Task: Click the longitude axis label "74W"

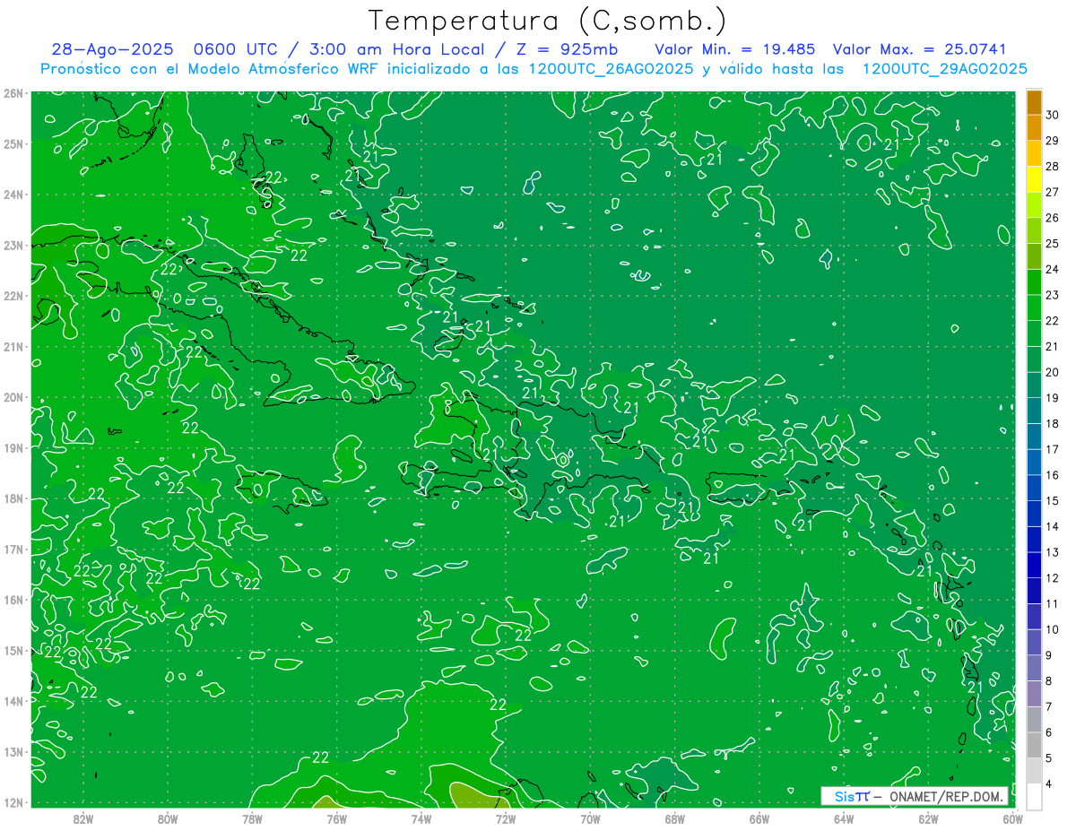Action: pos(421,818)
